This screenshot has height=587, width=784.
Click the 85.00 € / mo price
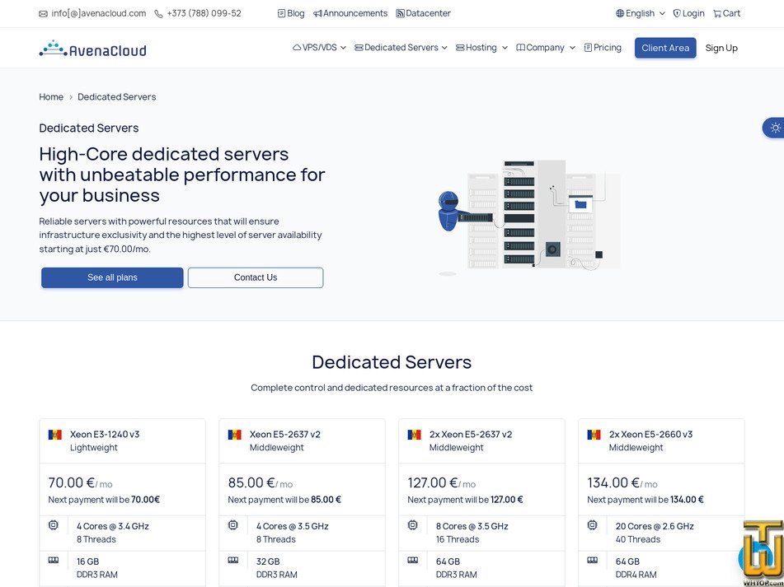tap(260, 482)
